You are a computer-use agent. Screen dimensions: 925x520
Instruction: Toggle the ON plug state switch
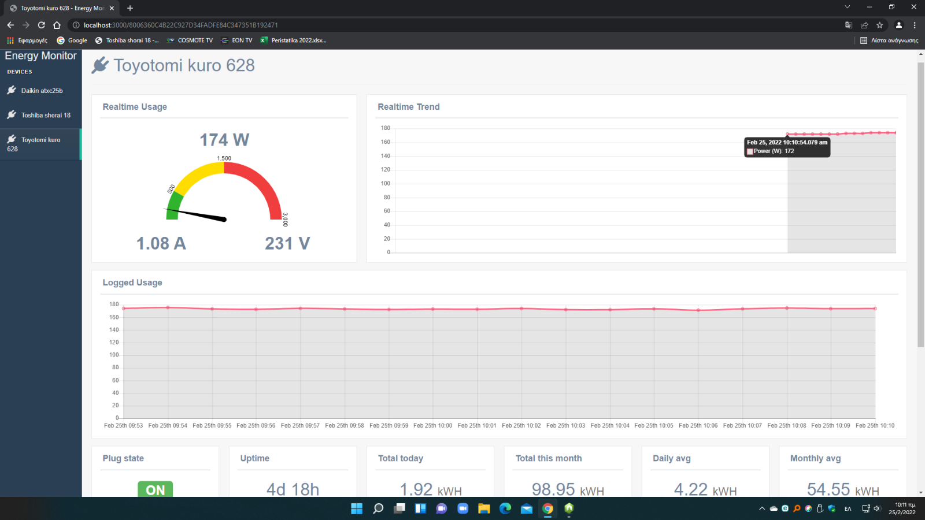coord(155,489)
